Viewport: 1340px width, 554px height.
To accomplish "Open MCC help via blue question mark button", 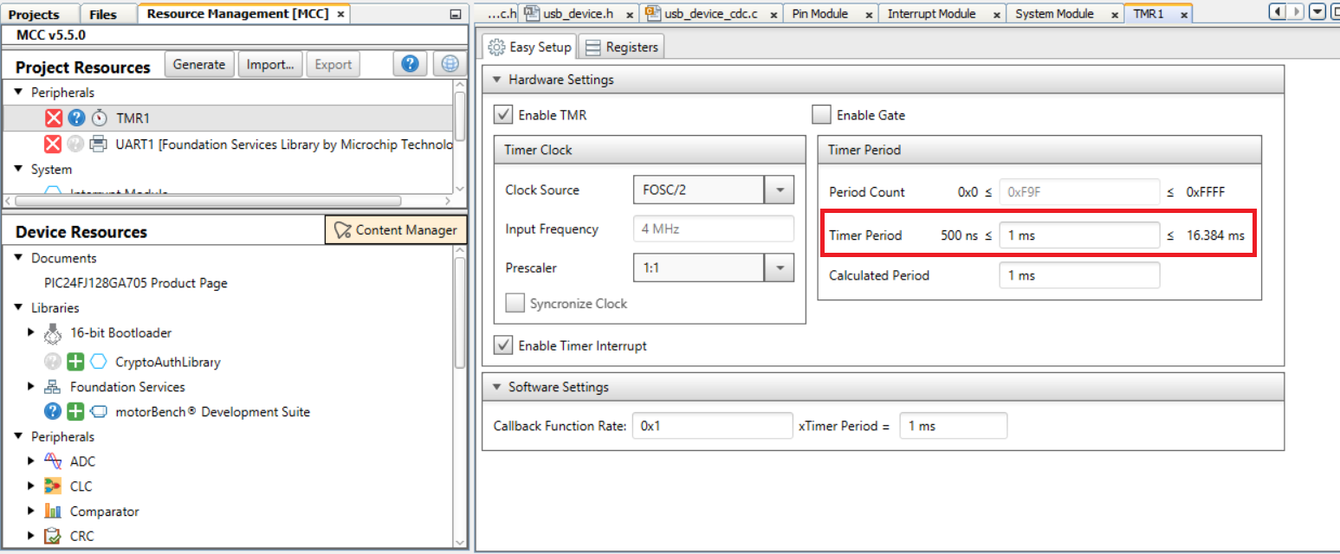I will click(411, 64).
